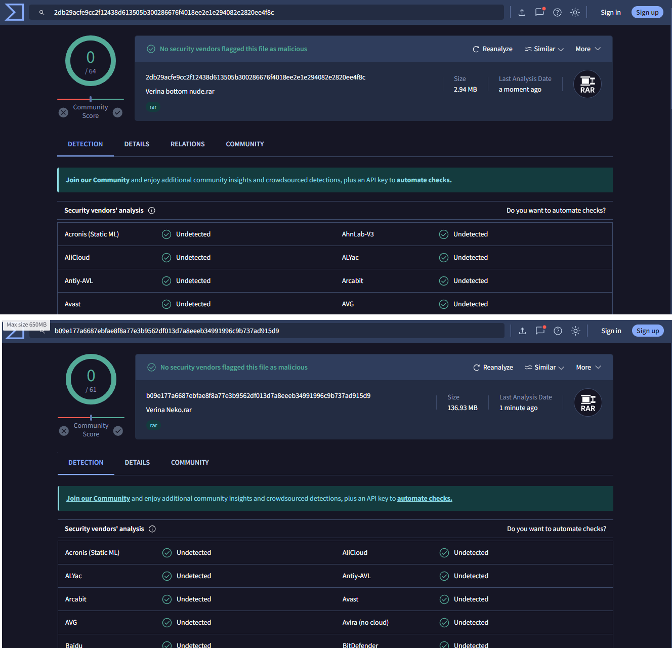The height and width of the screenshot is (648, 672).
Task: Expand Similar dropdown for Verina bottom nude.rar
Action: pos(544,49)
